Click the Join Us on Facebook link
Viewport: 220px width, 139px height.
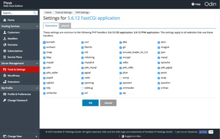[x=187, y=132]
